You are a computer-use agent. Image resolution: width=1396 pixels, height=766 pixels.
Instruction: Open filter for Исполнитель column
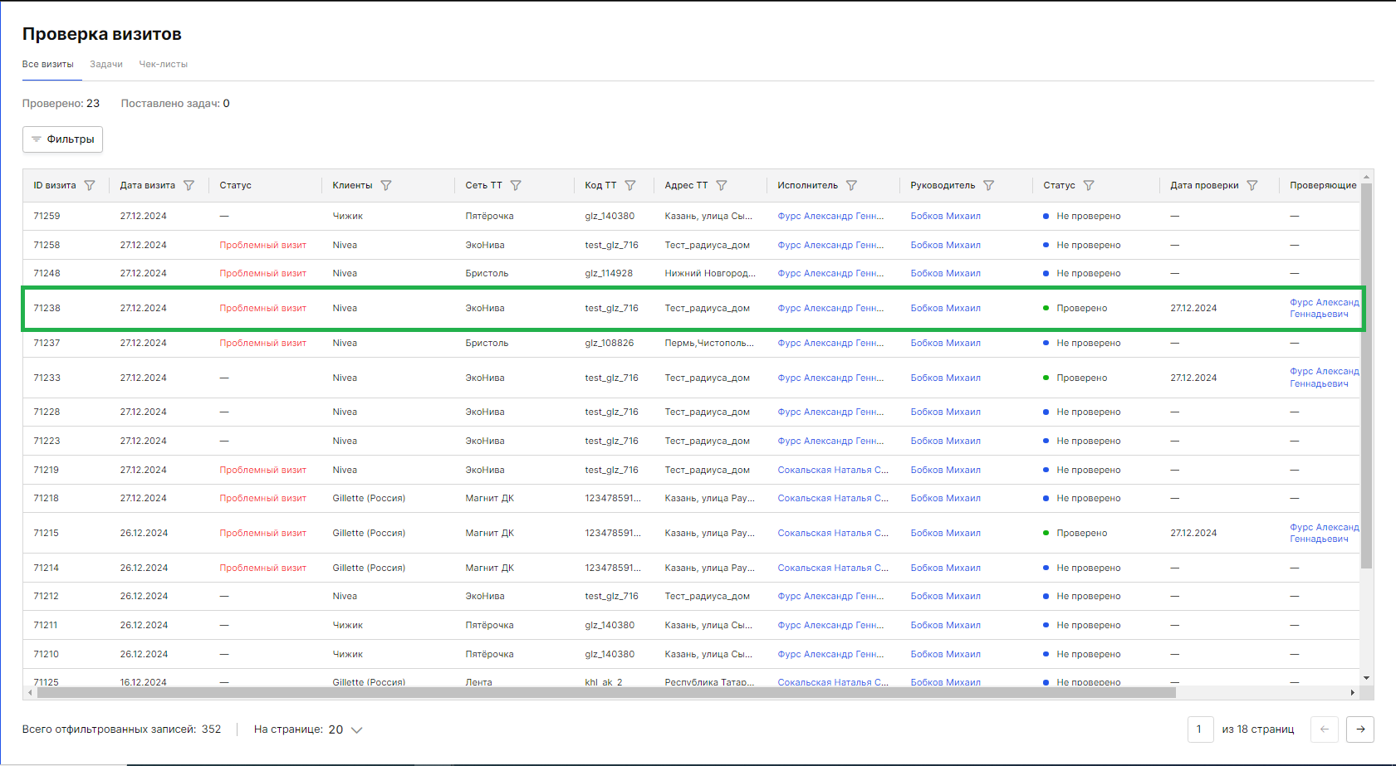coord(851,185)
